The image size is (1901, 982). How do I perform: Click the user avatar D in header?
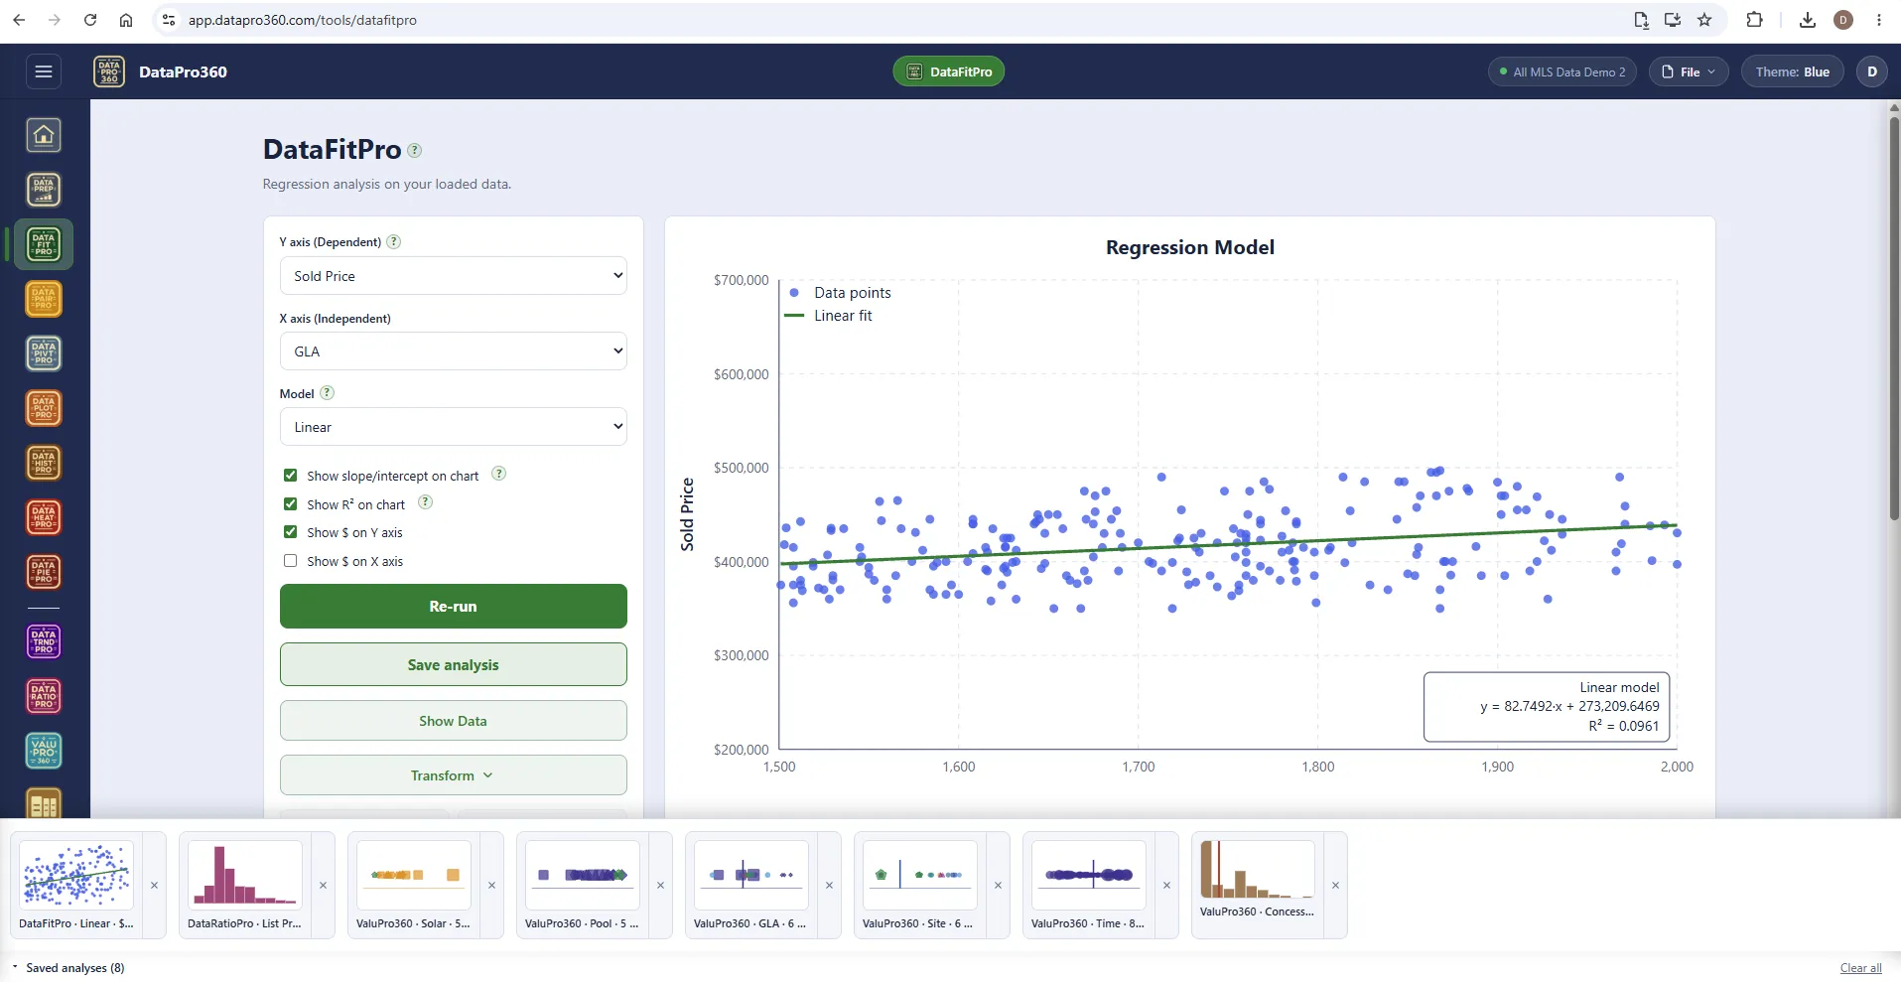[1872, 71]
